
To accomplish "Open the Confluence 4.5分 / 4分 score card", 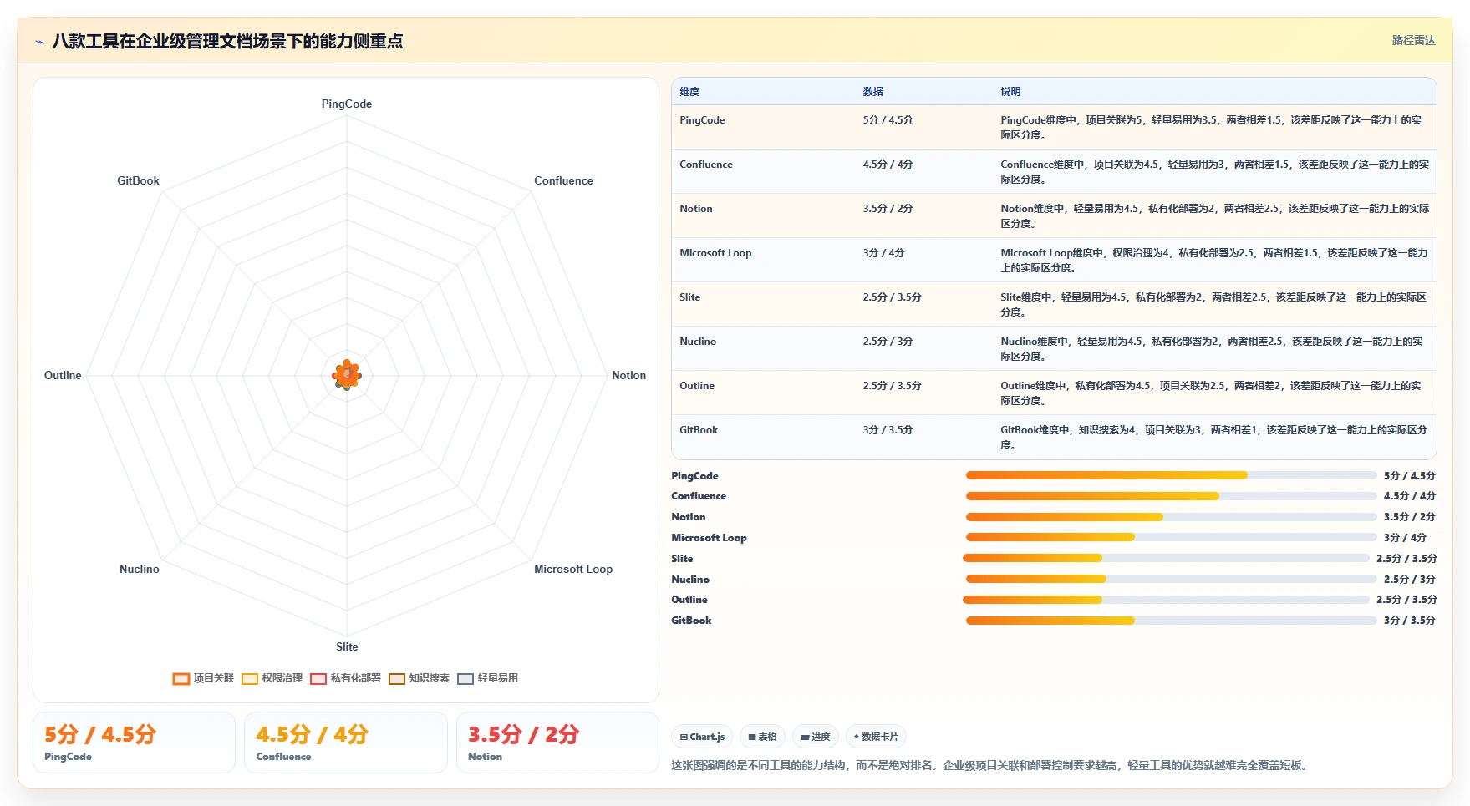I will (x=346, y=743).
